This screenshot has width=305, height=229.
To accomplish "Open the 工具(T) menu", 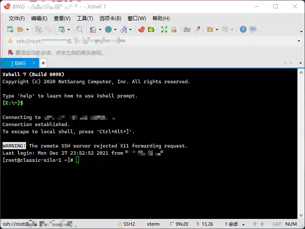I will tap(85, 18).
